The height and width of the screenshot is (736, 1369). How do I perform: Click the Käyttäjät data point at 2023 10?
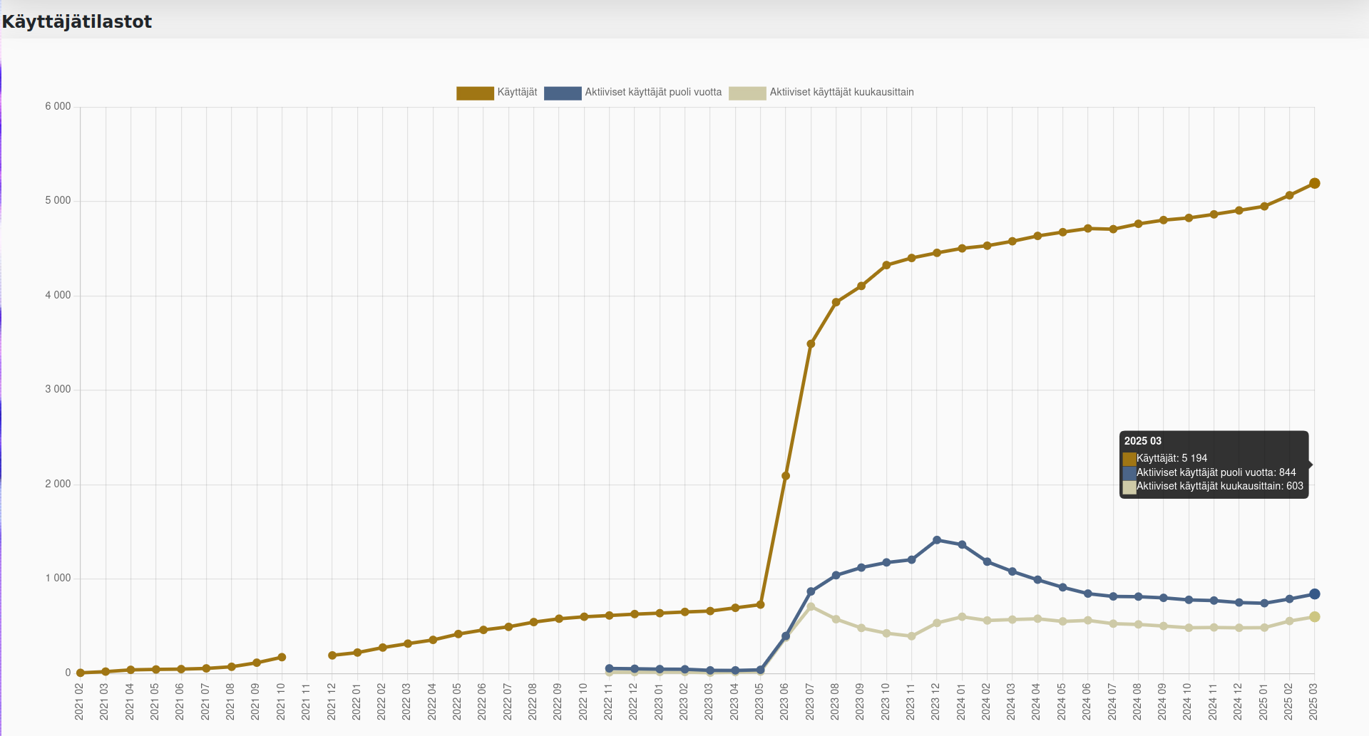coord(886,265)
